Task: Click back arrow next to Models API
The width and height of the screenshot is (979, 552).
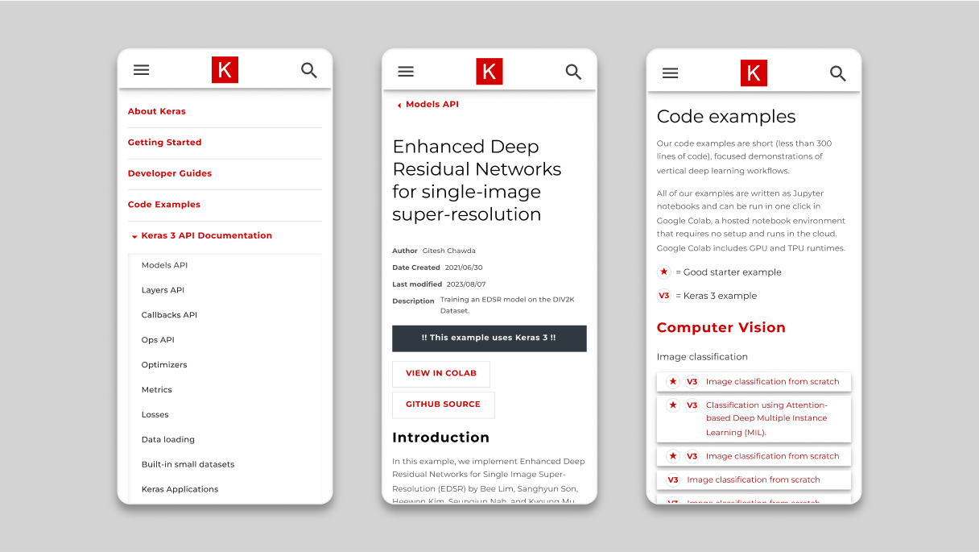Action: click(399, 106)
